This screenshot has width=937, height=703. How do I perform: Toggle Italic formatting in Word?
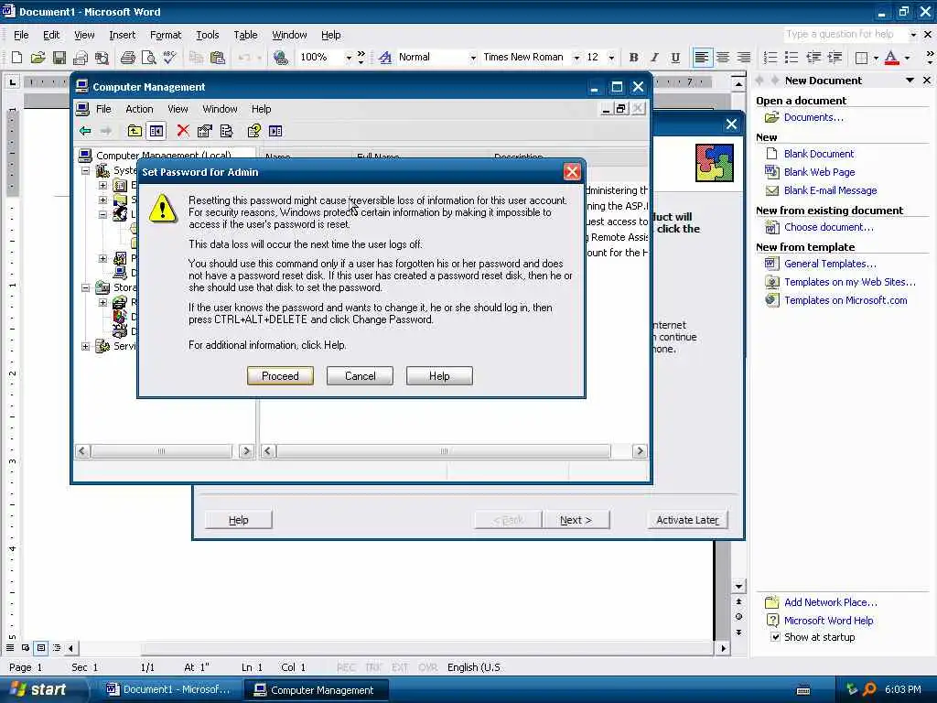coord(654,58)
